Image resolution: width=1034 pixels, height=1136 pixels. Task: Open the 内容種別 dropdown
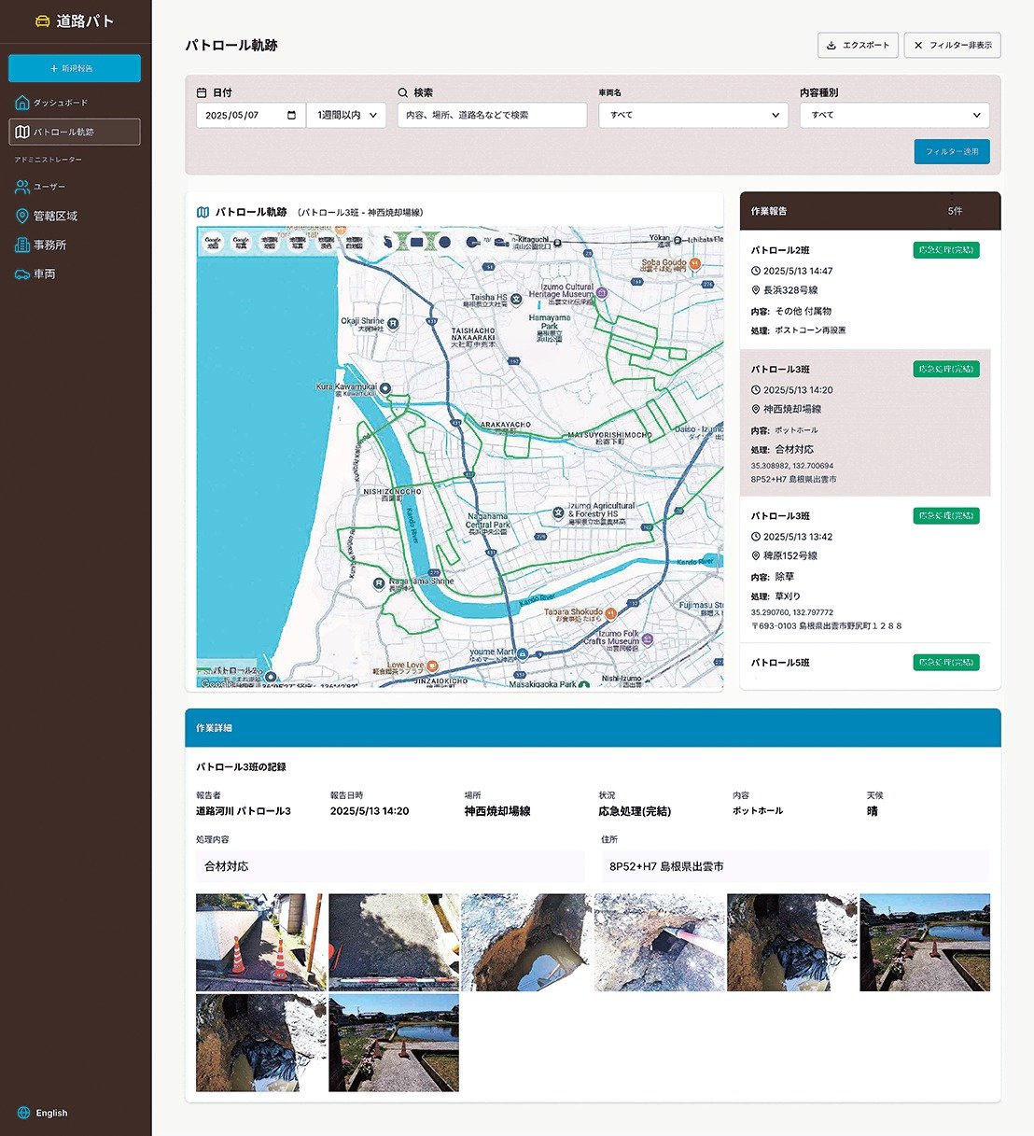pos(894,115)
